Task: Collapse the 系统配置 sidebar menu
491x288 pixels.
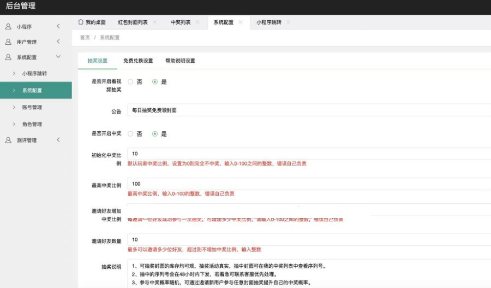Action: click(x=58, y=57)
